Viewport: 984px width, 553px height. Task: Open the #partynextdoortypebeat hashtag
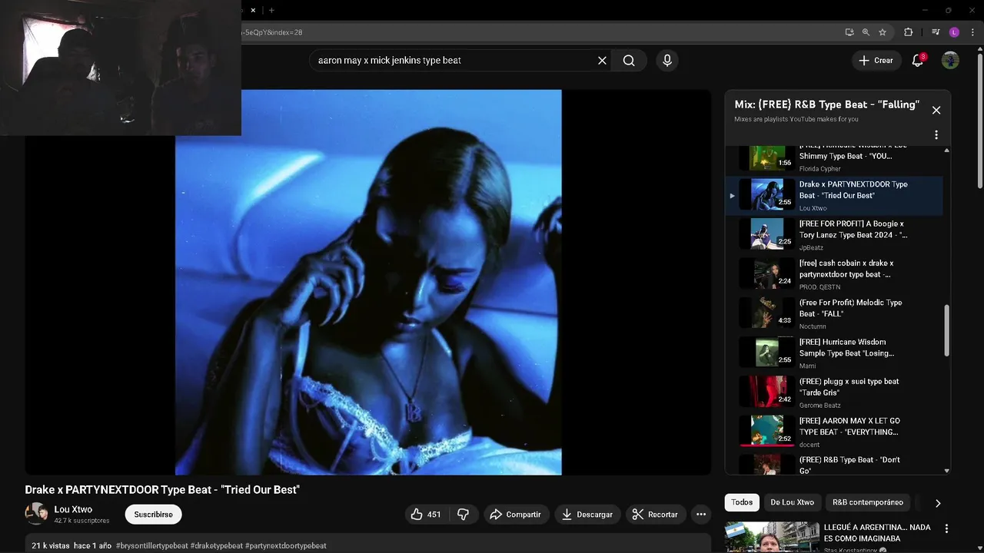(x=286, y=545)
